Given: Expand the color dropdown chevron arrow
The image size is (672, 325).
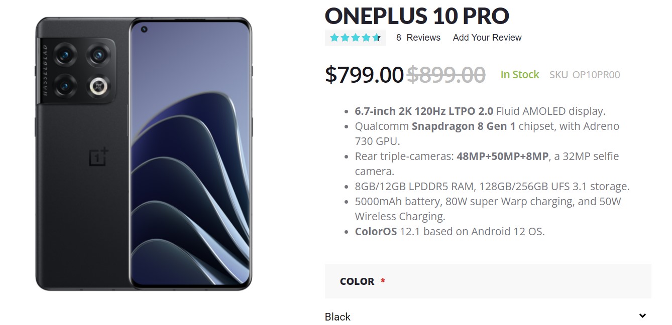Looking at the screenshot, I should tap(642, 316).
